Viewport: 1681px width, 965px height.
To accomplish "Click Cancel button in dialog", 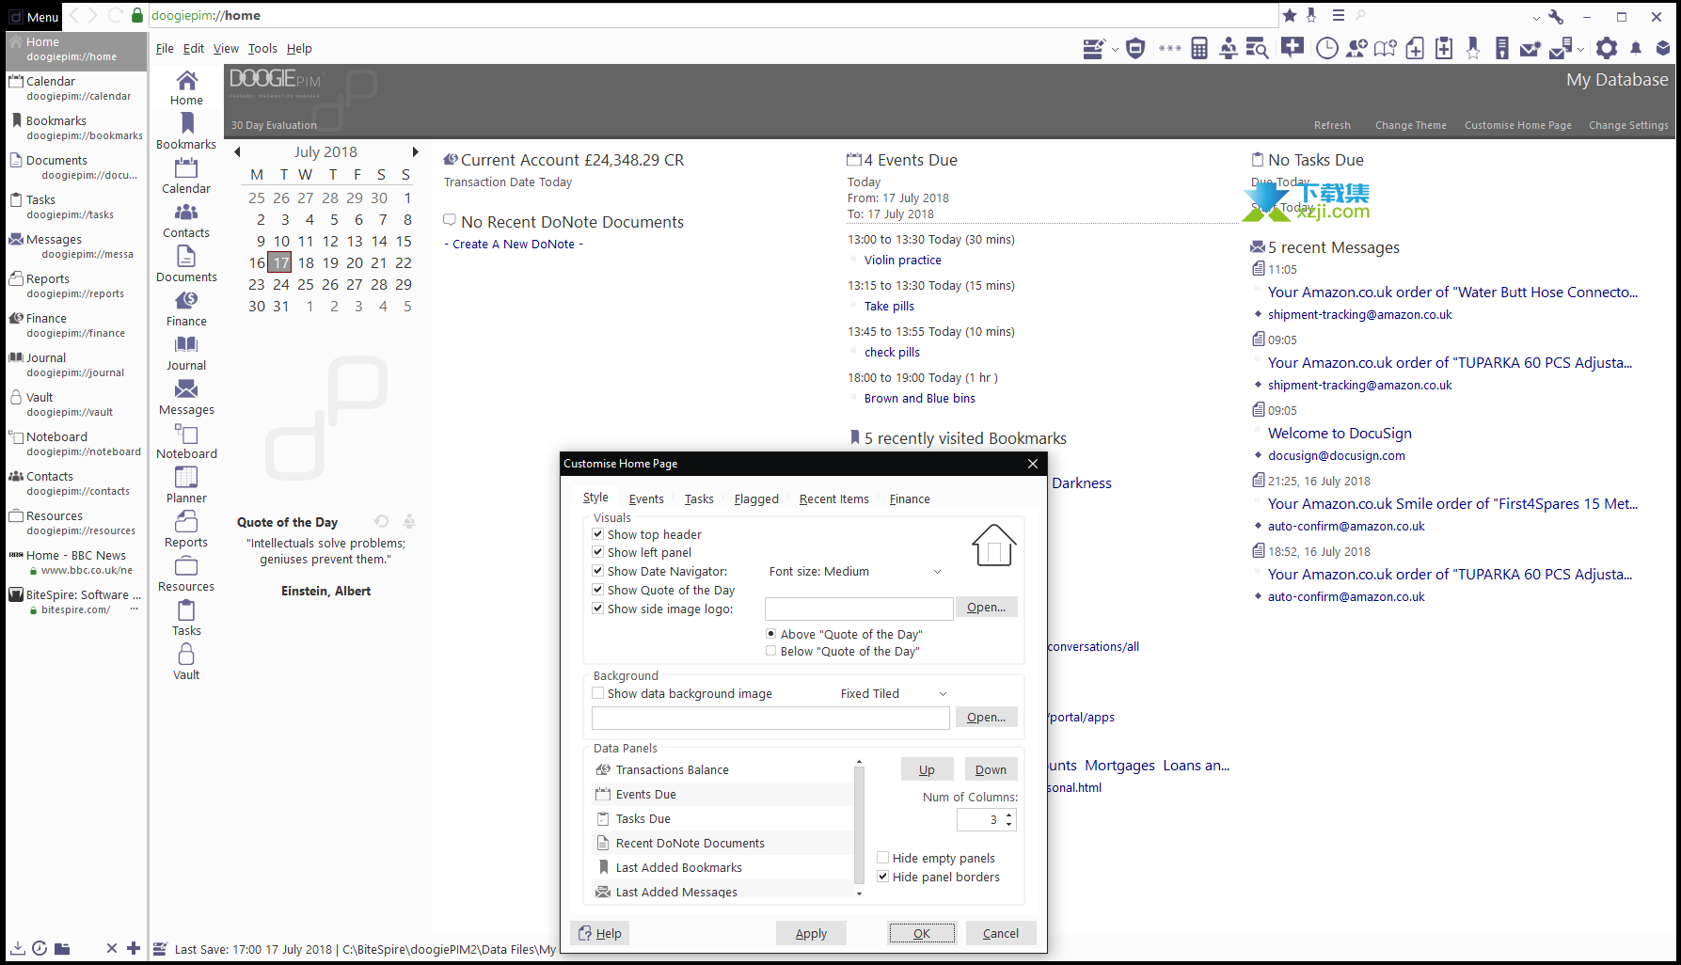I will (1001, 933).
